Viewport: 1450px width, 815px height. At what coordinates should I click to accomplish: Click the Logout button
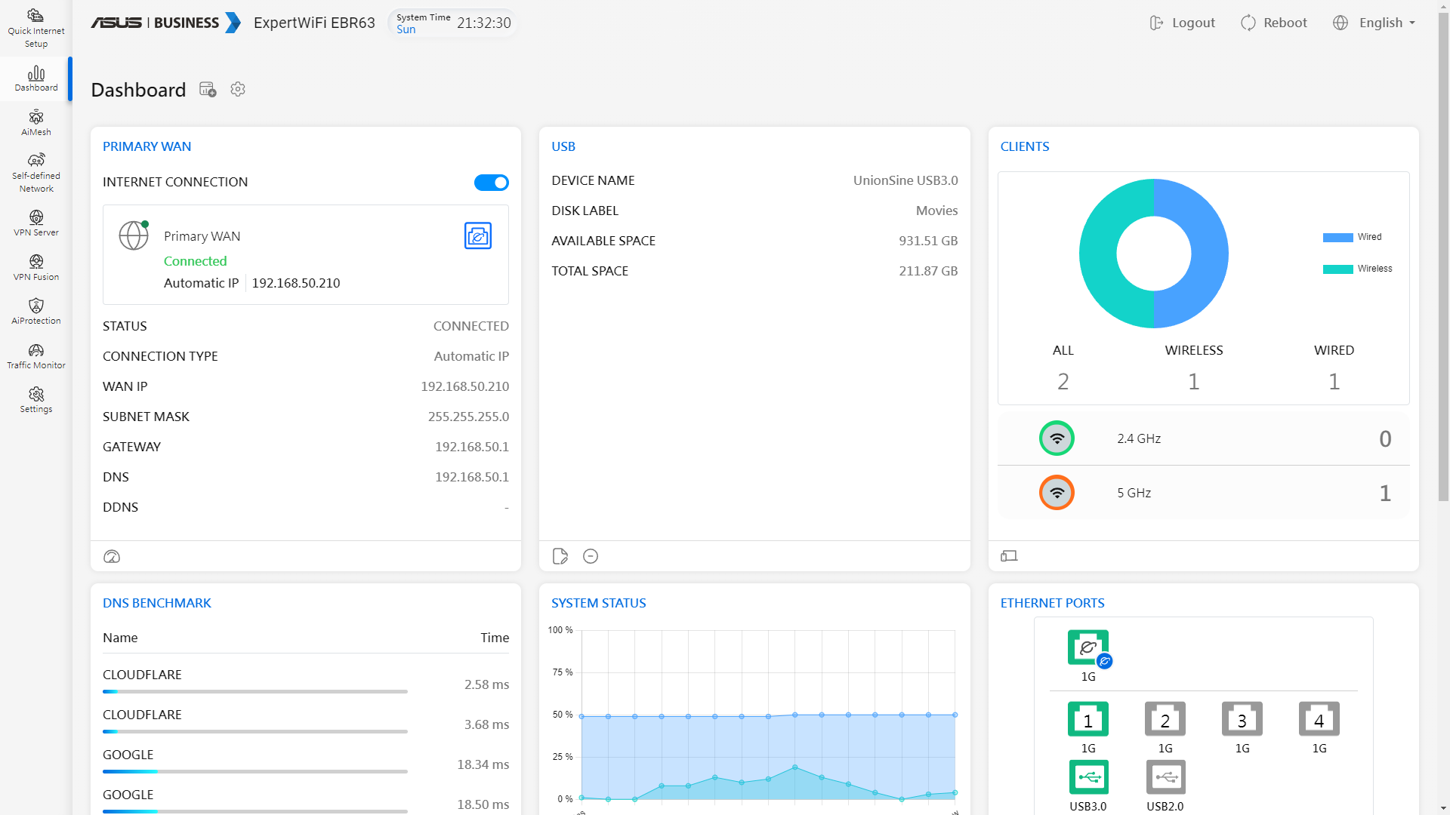click(1183, 23)
